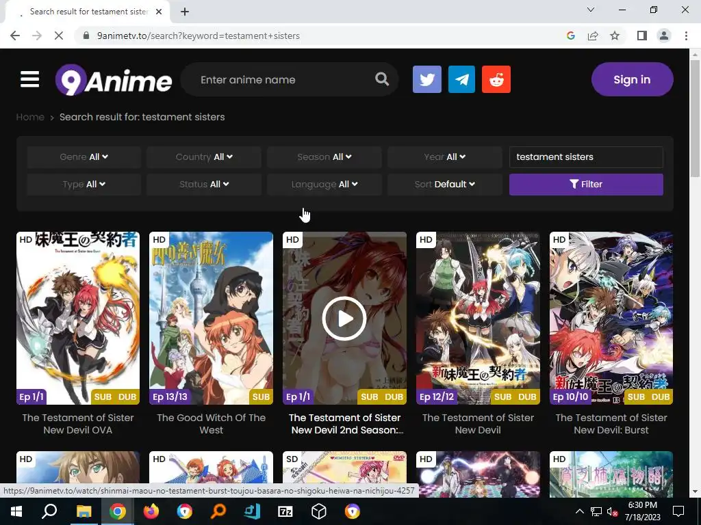Viewport: 701px width, 525px height.
Task: Open Windows taskbar search
Action: click(49, 511)
